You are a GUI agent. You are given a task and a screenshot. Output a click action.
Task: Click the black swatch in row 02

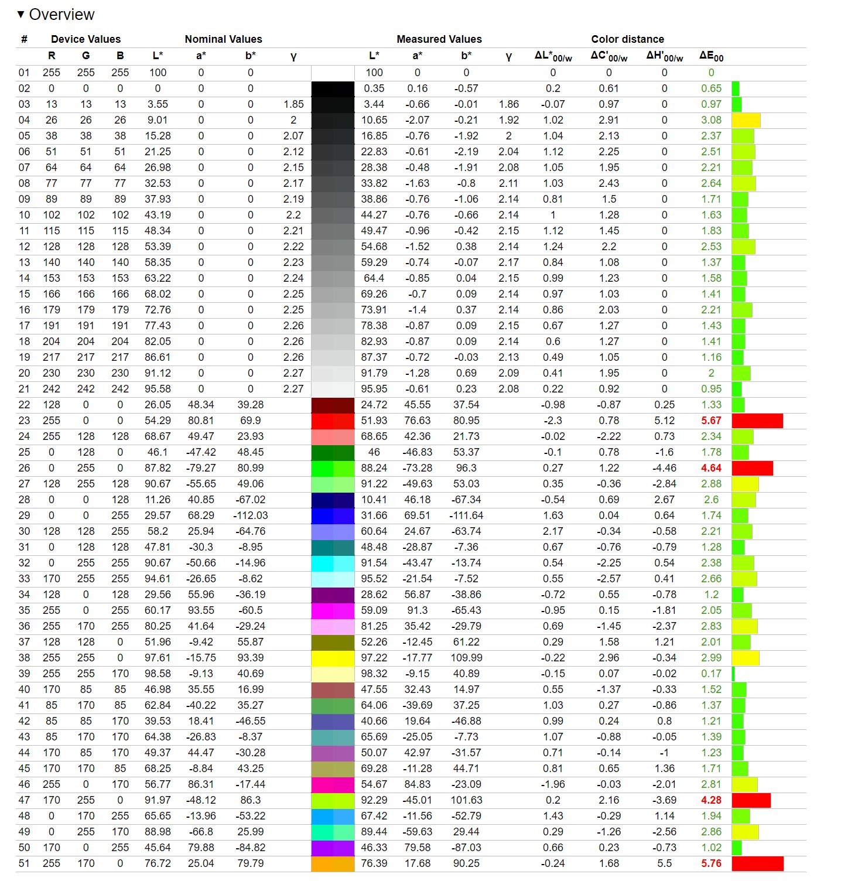(333, 88)
